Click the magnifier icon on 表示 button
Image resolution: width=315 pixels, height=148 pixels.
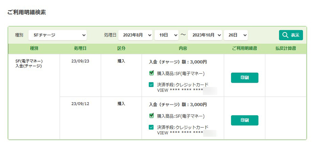(x=285, y=35)
